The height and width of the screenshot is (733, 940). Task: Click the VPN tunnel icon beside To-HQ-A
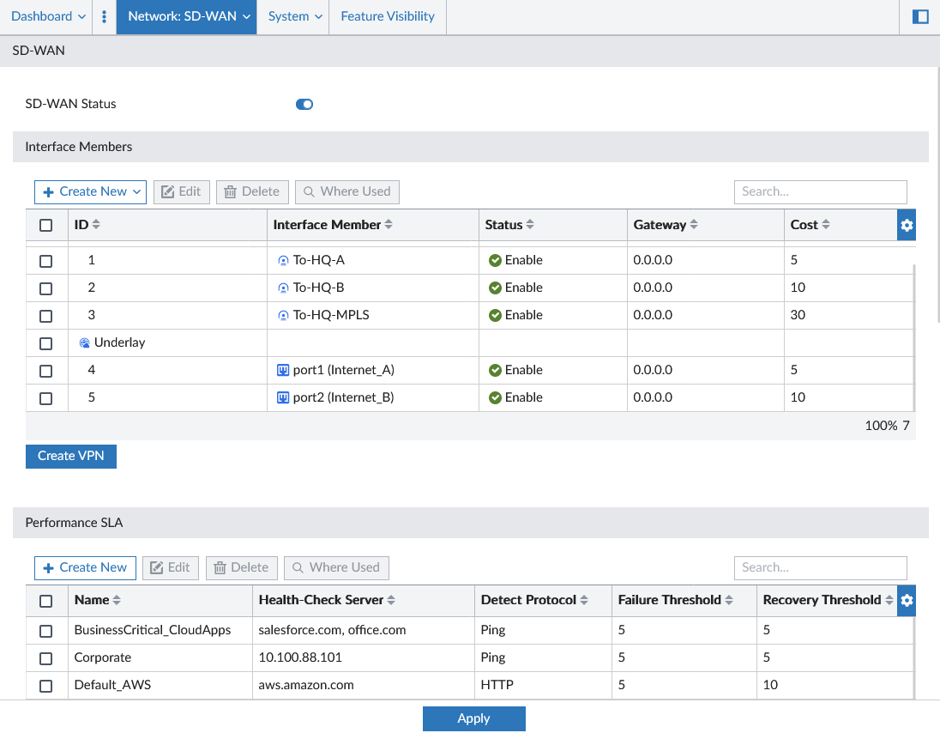(x=283, y=260)
